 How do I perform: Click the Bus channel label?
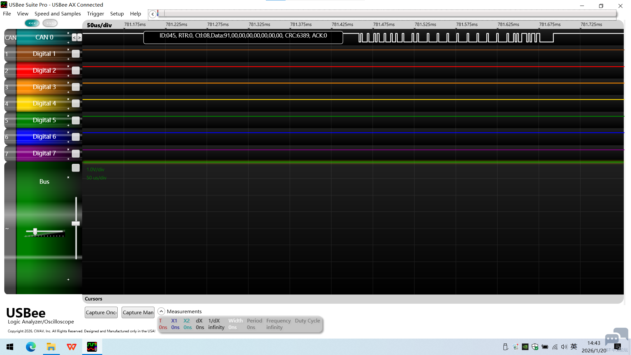(x=44, y=182)
